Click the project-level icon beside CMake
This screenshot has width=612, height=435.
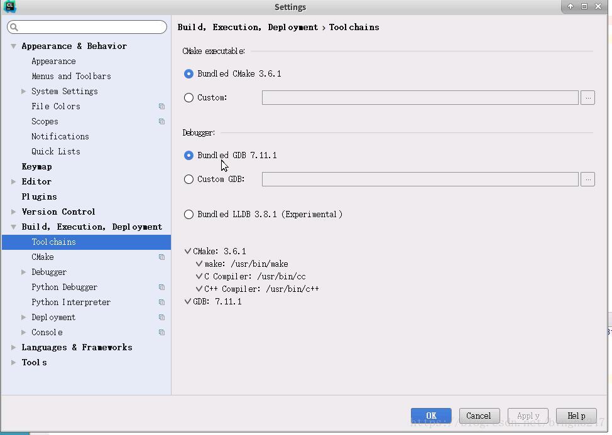tap(161, 257)
